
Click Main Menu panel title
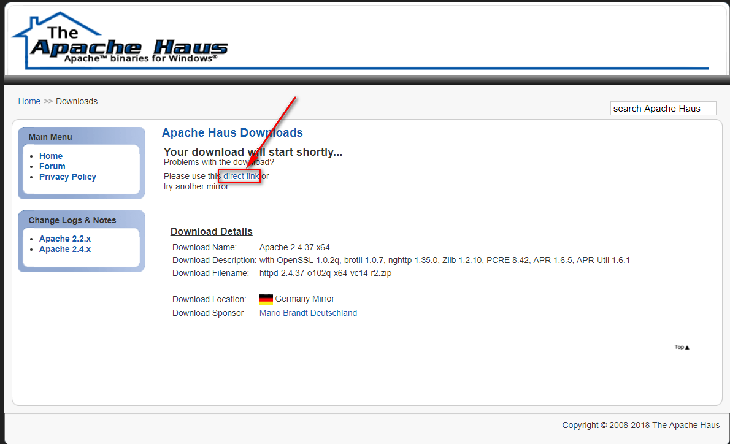pyautogui.click(x=50, y=137)
